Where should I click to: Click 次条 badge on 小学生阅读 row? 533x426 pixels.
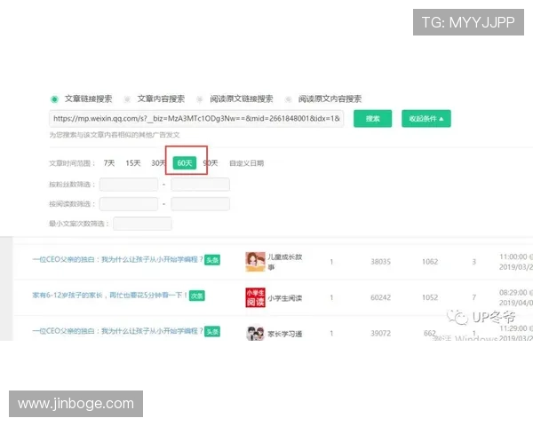coord(197,296)
